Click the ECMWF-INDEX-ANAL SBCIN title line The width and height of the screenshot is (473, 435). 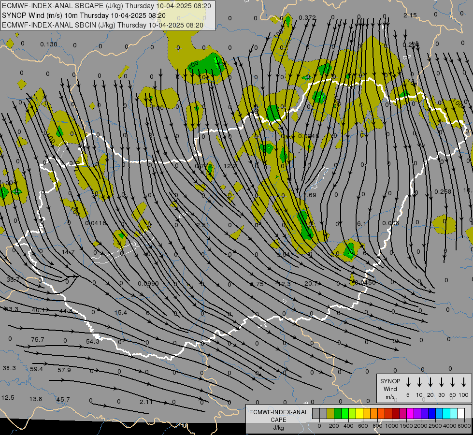102,25
